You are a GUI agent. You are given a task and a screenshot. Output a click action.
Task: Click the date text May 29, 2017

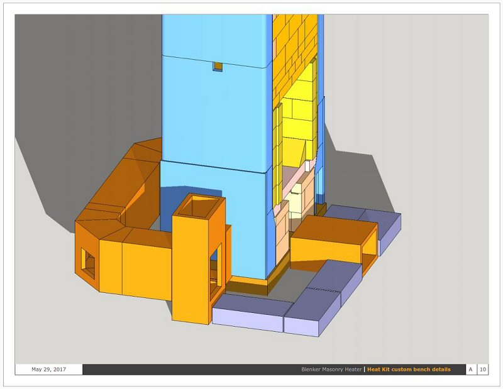(x=49, y=369)
